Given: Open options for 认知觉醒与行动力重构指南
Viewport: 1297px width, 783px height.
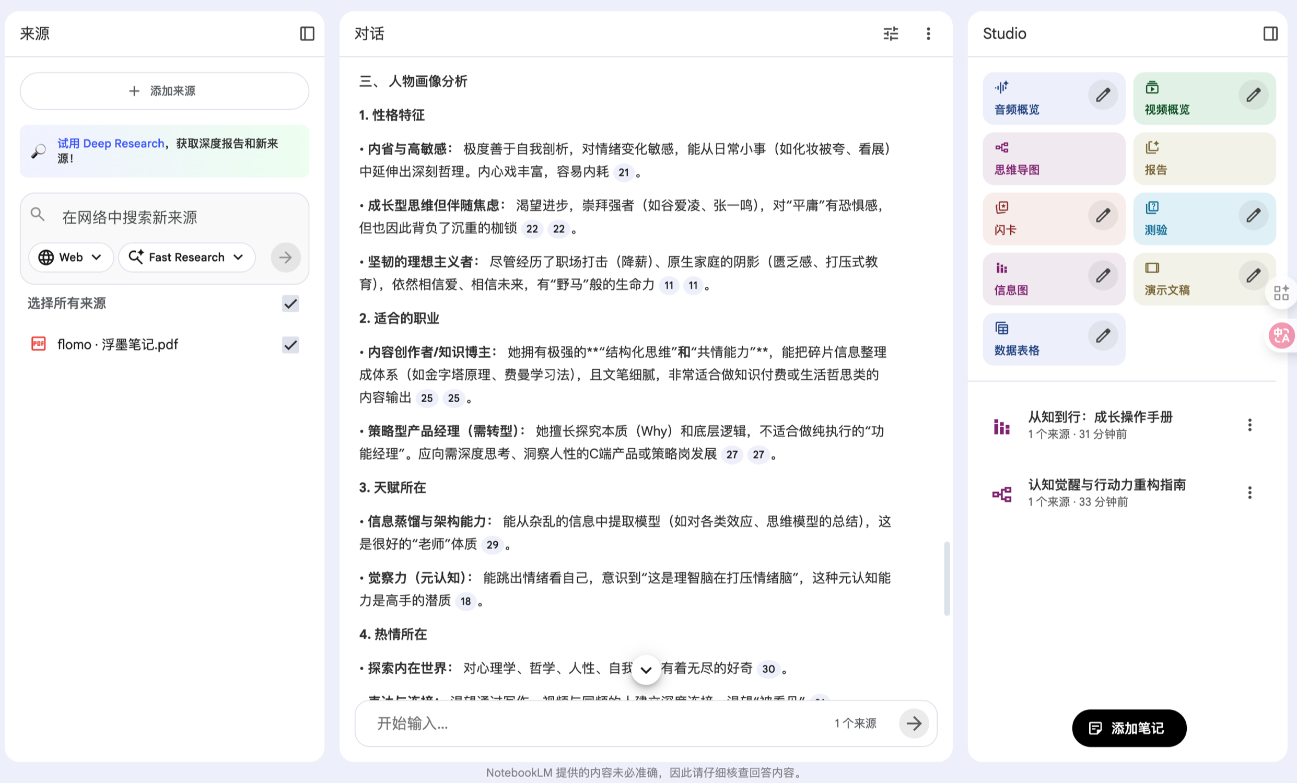Looking at the screenshot, I should tap(1249, 493).
